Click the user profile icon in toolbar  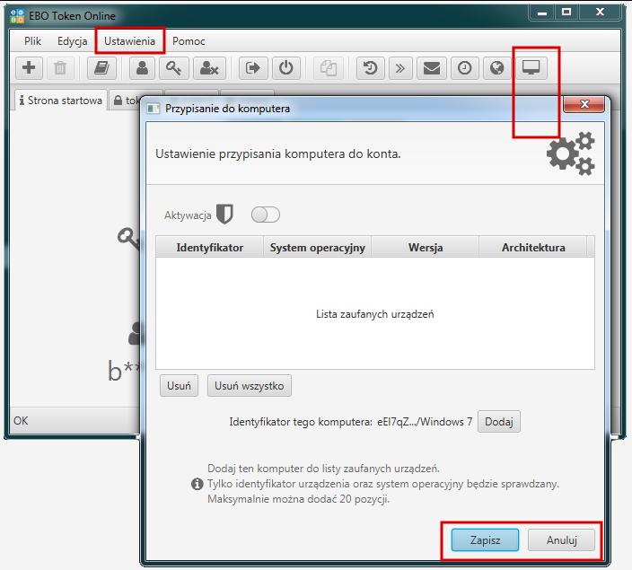pos(142,67)
